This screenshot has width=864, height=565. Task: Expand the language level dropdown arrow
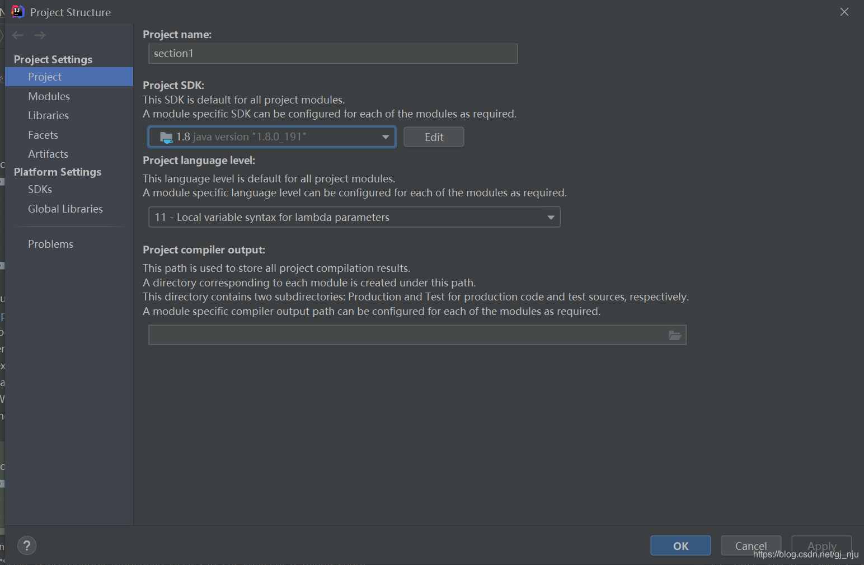pyautogui.click(x=551, y=217)
